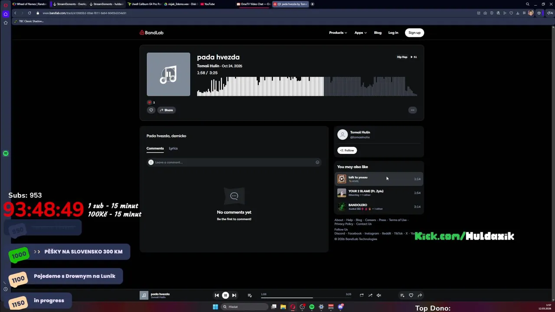Open the Careers footer link
This screenshot has height=312, width=555.
(370, 220)
